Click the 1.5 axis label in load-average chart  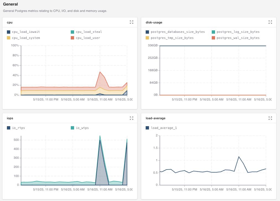click(x=155, y=148)
